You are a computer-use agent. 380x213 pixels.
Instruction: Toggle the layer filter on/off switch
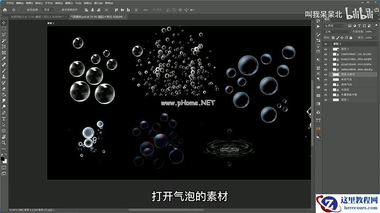pyautogui.click(x=377, y=25)
